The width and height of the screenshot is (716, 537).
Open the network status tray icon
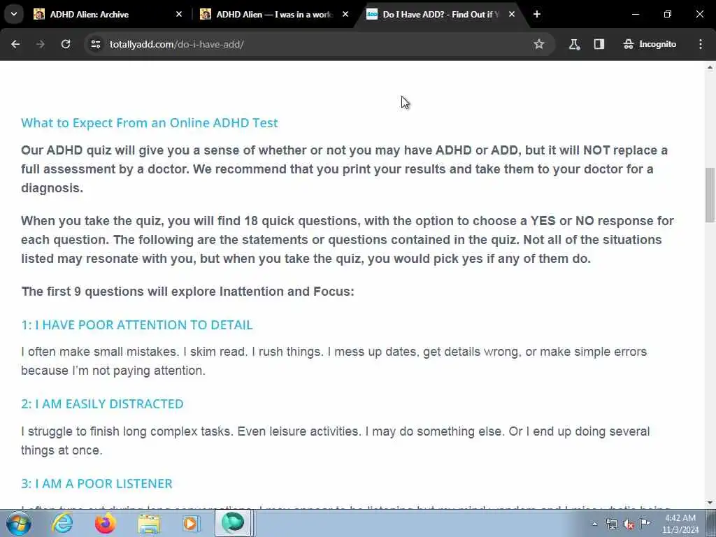611,524
